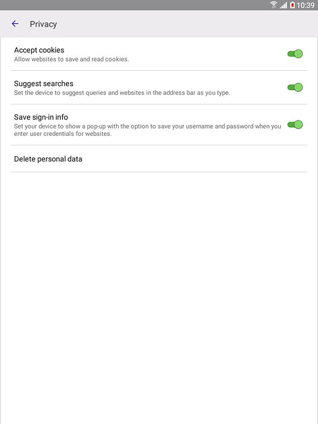Select the Save sign-in info heading
The height and width of the screenshot is (424, 318).
click(x=41, y=117)
